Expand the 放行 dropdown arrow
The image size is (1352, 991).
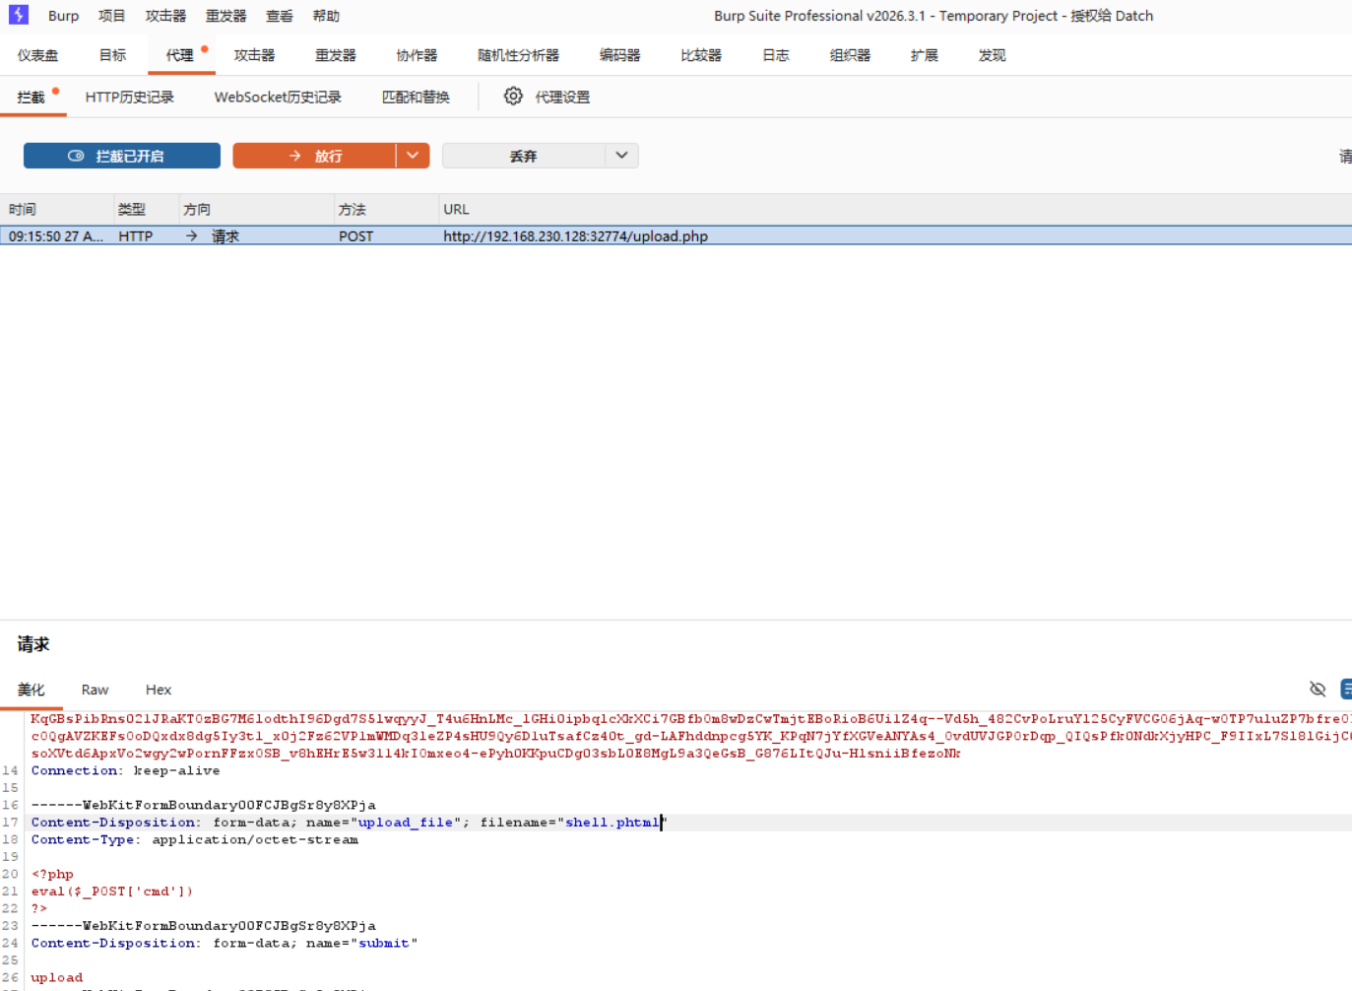(x=413, y=156)
